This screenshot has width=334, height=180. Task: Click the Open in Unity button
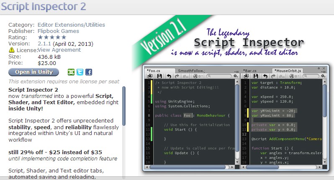pyautogui.click(x=33, y=72)
